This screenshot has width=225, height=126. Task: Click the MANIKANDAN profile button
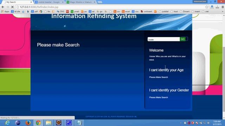pyautogui.click(x=200, y=1)
